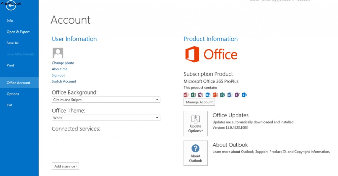This screenshot has width=338, height=176.
Task: Choose Save As in sidebar
Action: pos(13,43)
